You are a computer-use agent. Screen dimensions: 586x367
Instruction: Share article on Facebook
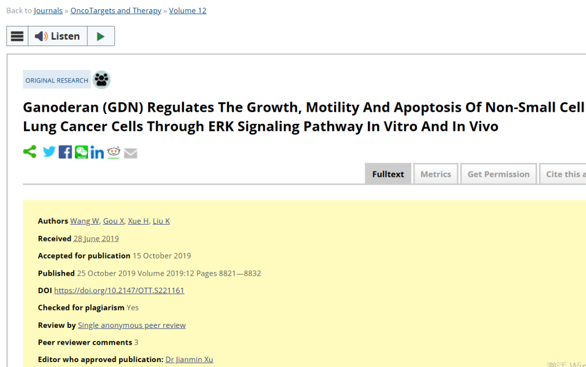[65, 152]
